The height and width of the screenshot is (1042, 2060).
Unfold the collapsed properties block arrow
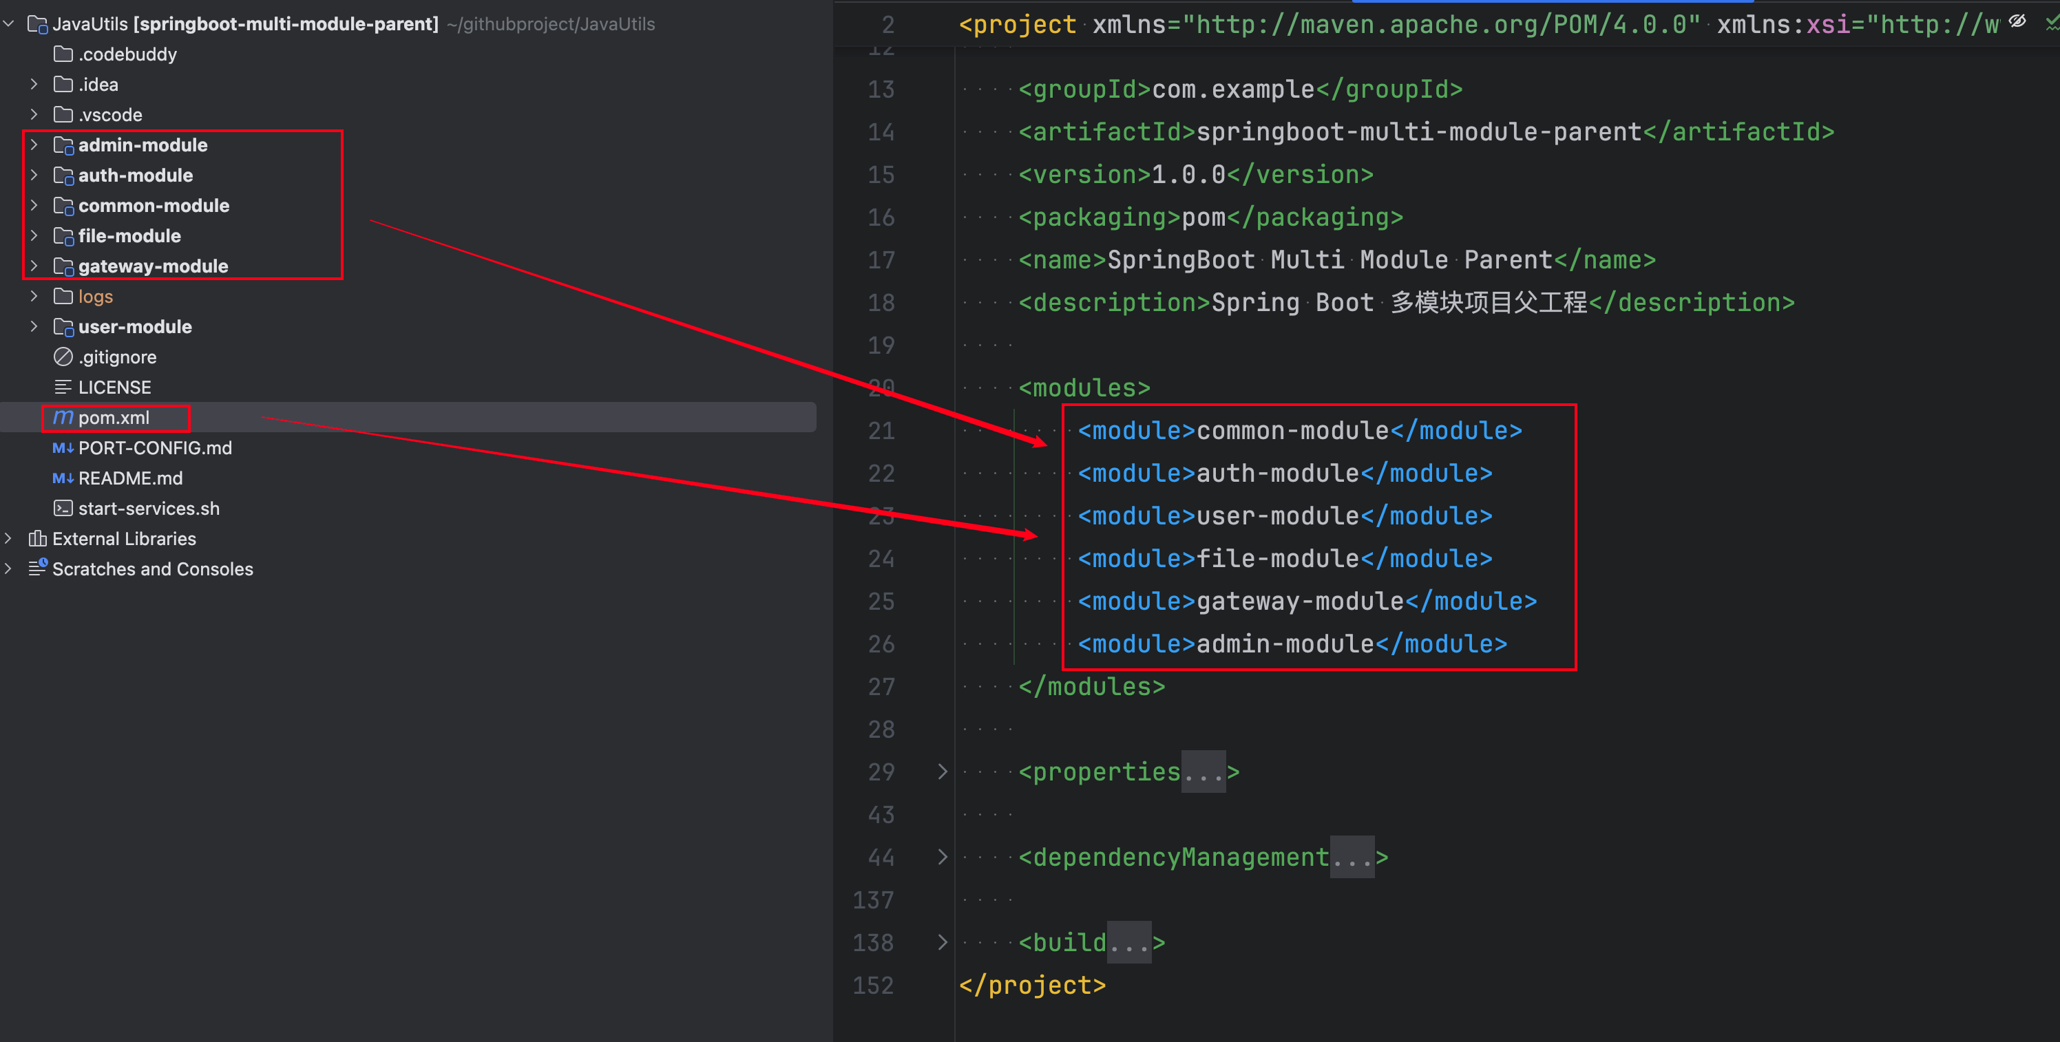943,772
